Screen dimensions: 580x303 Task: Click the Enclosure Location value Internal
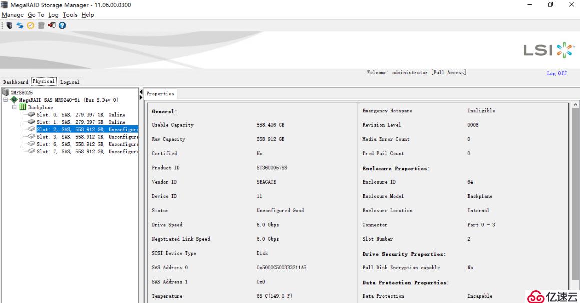(x=478, y=210)
